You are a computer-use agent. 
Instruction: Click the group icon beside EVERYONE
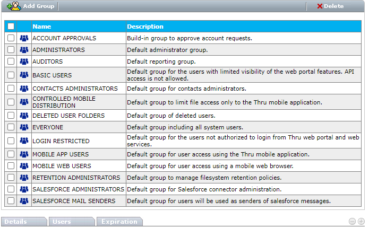coord(24,127)
